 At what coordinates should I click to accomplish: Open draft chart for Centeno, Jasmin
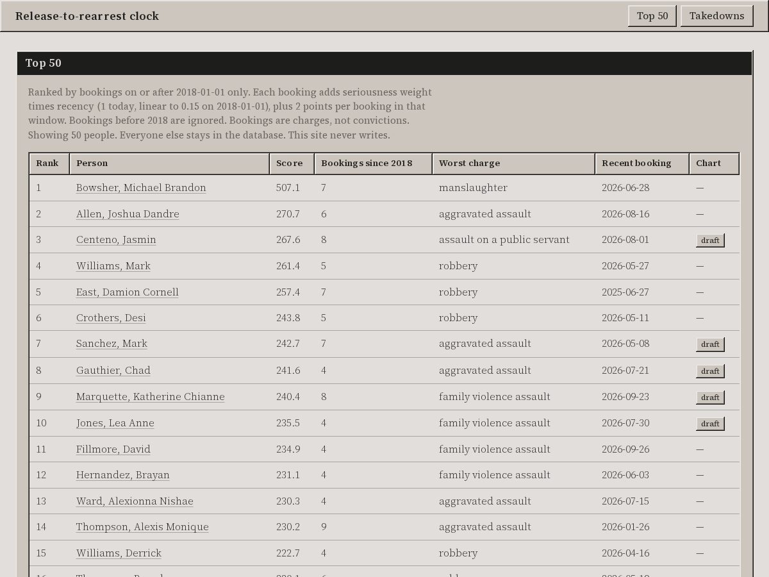pos(710,240)
